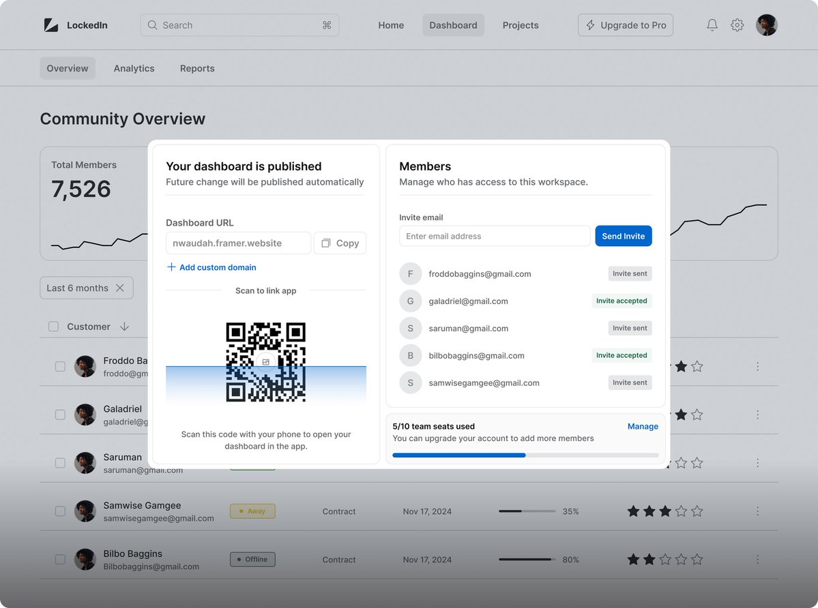Check the Froddo row checkbox
The image size is (818, 608).
(61, 366)
